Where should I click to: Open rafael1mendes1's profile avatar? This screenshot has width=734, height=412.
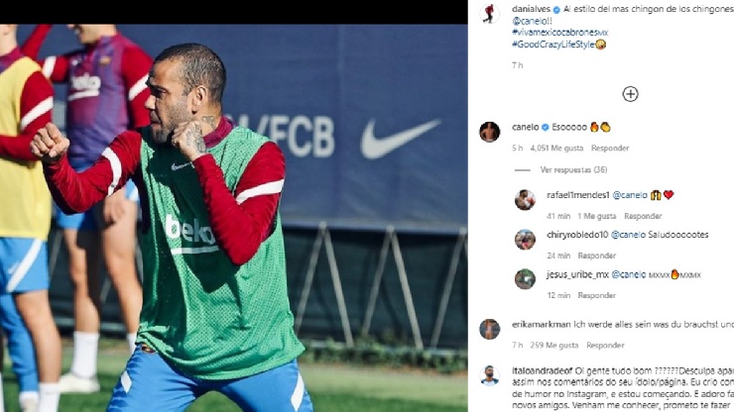525,200
